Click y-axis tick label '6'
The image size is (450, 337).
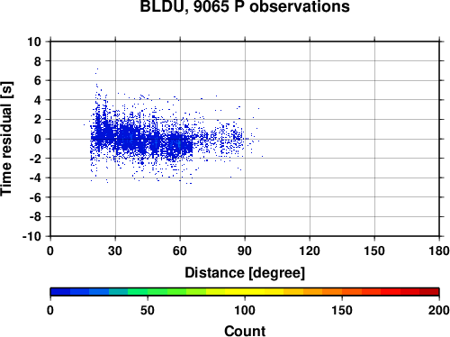point(38,81)
